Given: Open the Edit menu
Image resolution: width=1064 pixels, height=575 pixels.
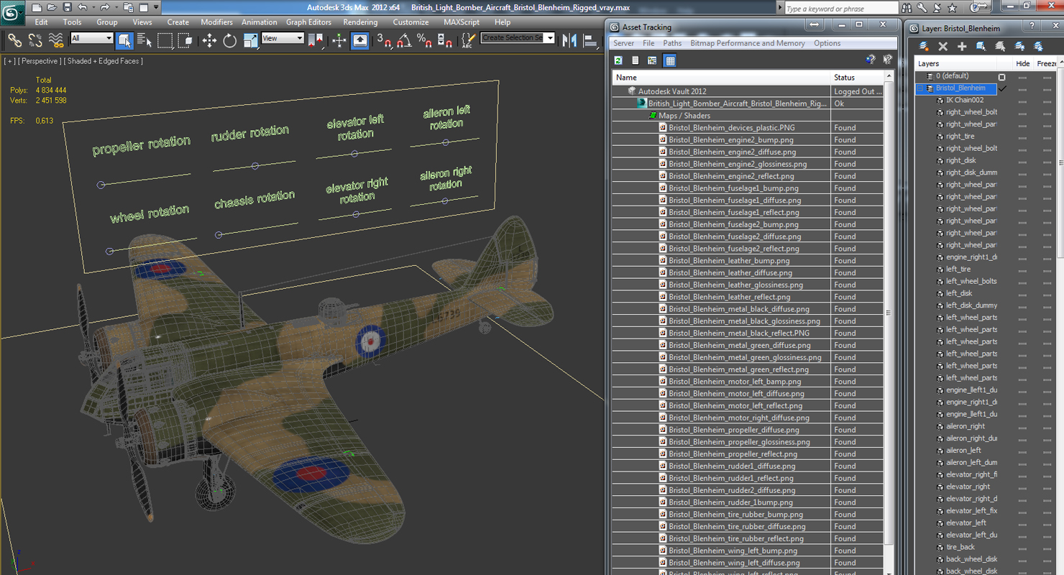Looking at the screenshot, I should tap(42, 22).
